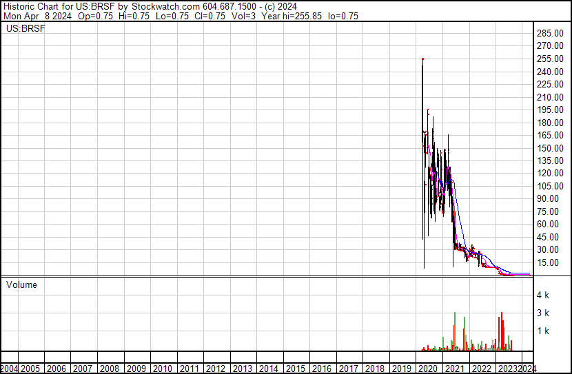Click the Mon Apr 8 2024 date
Screen dimensions: 572x374
pyautogui.click(x=38, y=16)
